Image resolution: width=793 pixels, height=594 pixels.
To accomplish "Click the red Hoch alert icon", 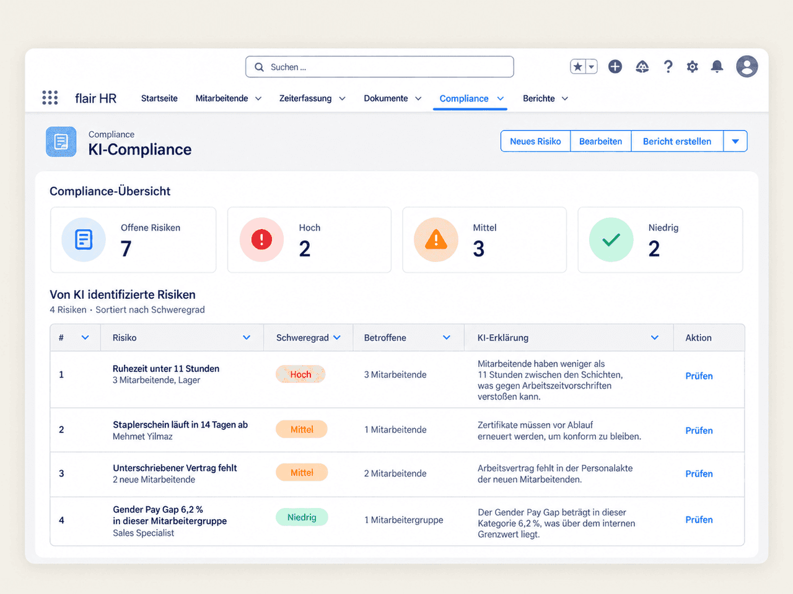I will click(x=261, y=239).
